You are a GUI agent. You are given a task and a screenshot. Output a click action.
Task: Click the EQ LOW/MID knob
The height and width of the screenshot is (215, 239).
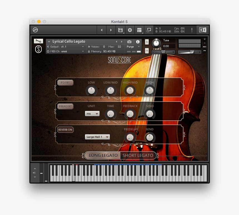point(111,91)
